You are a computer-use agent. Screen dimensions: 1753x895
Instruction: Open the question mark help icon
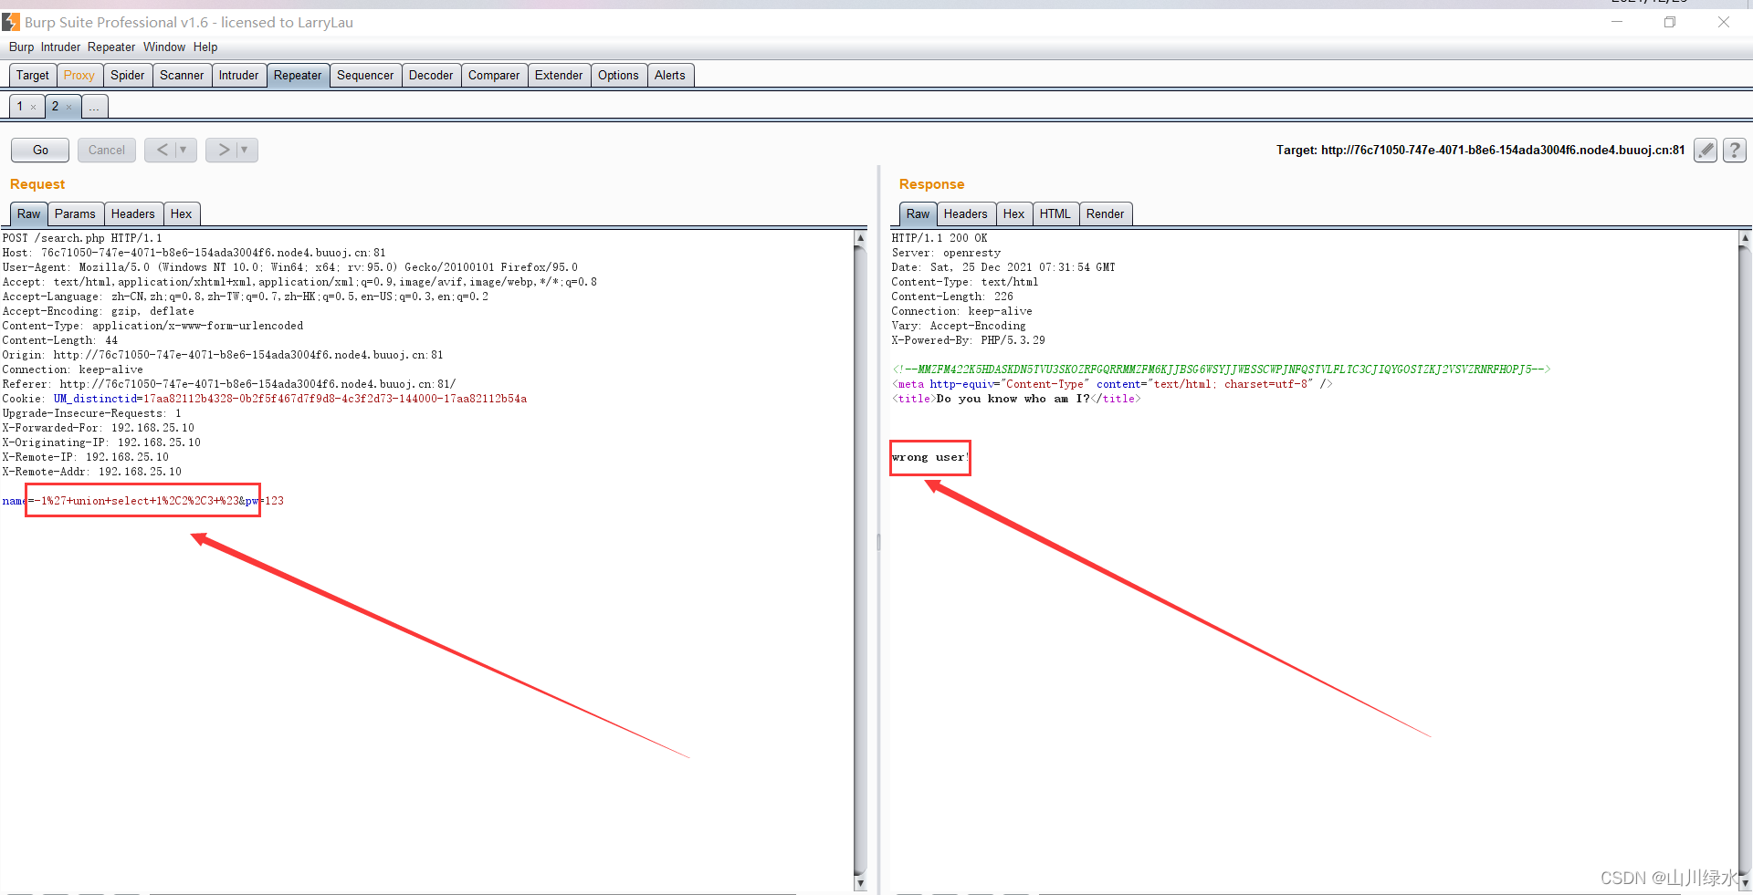click(x=1735, y=150)
